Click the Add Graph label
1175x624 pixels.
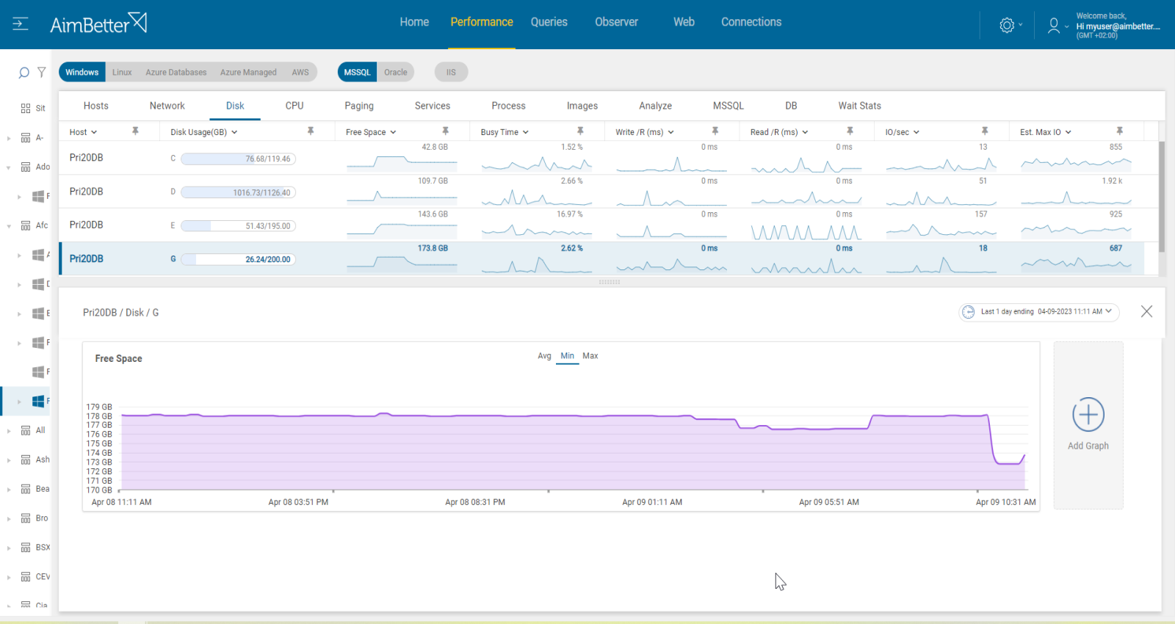click(1088, 446)
